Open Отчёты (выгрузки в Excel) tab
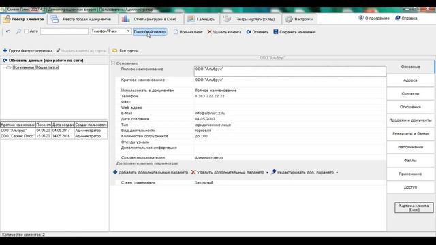This screenshot has width=436, height=245. [x=151, y=19]
